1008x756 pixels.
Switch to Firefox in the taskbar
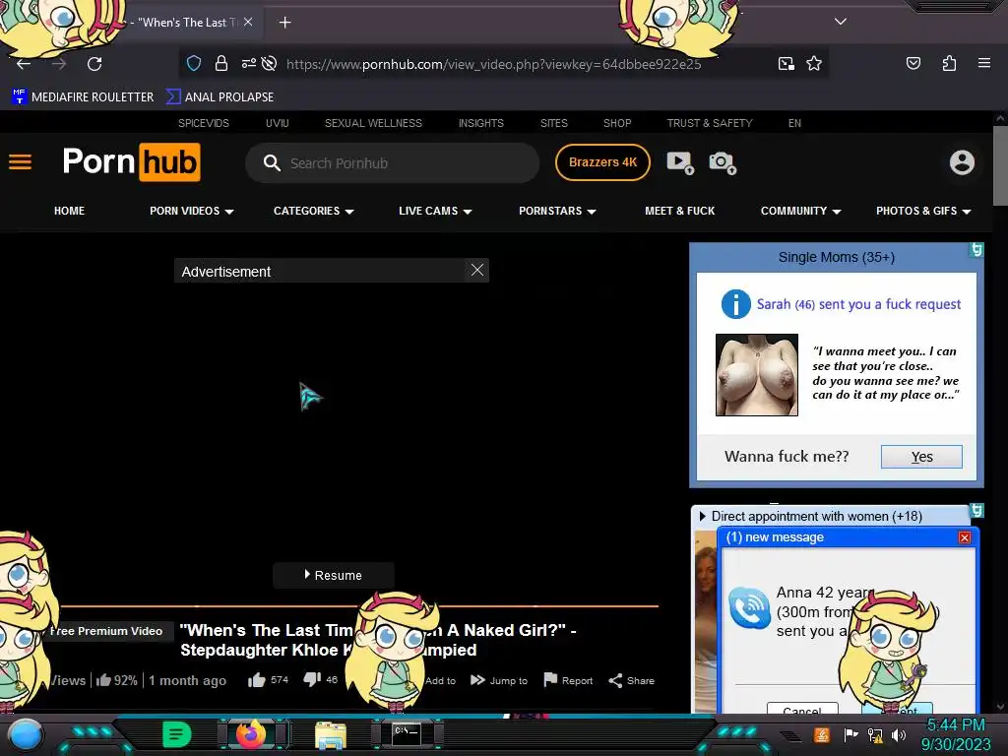click(x=251, y=734)
